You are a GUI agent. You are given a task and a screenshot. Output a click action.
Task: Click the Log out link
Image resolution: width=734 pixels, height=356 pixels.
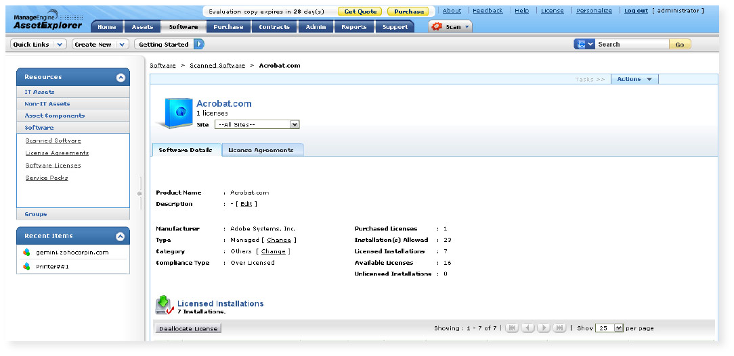[x=636, y=11]
